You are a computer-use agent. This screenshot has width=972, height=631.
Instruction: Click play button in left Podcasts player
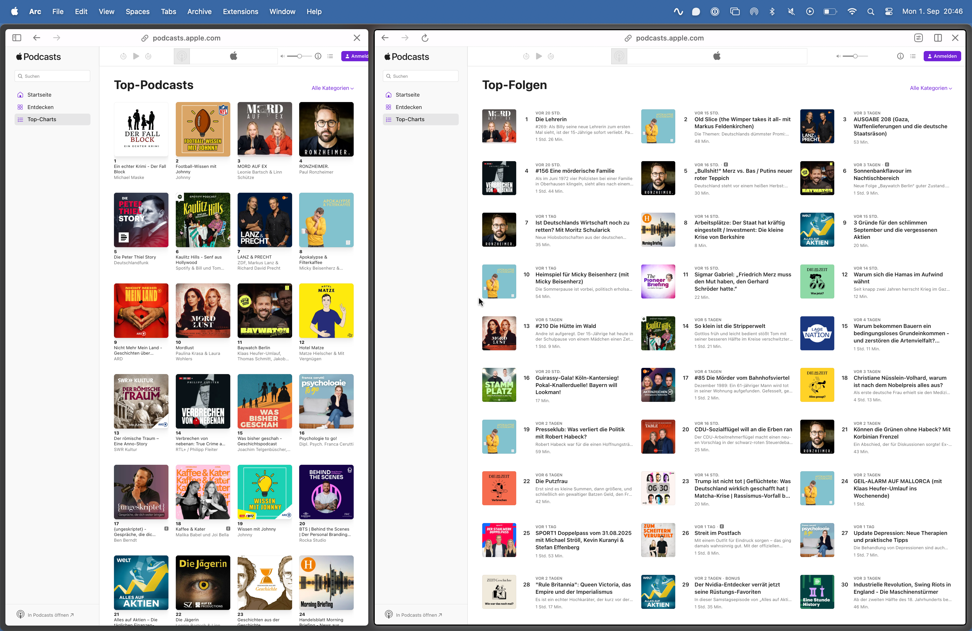[x=136, y=56]
